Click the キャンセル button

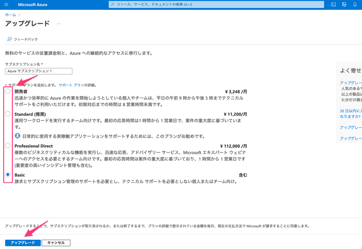(56, 243)
